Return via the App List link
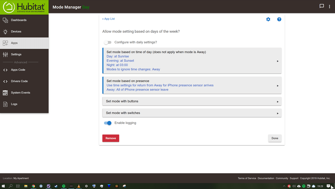The image size is (335, 189). point(109,19)
